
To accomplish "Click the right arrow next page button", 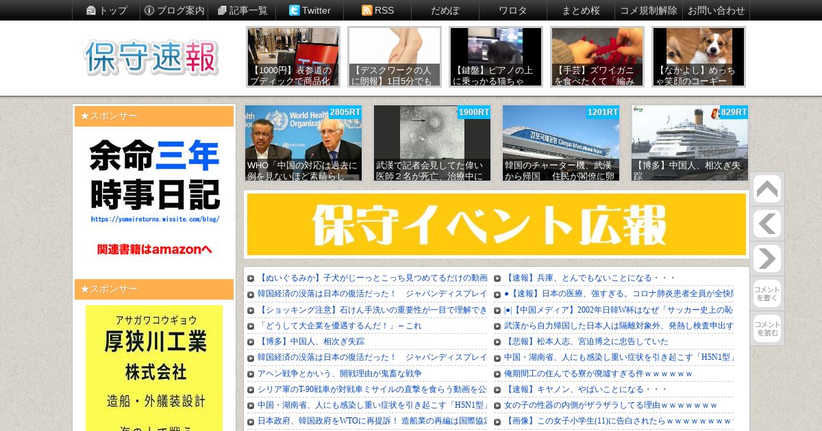I will click(767, 259).
